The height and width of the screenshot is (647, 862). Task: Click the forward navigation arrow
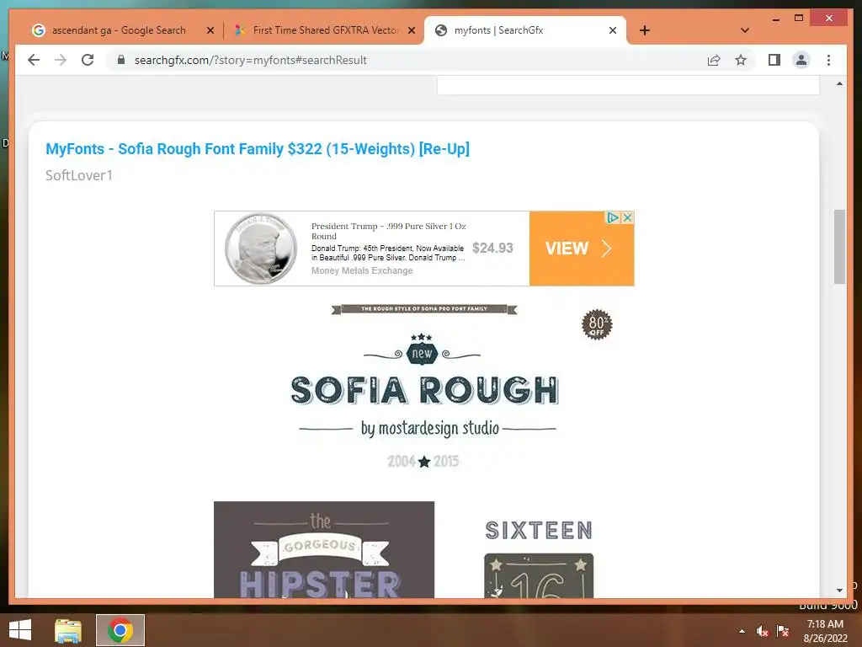[61, 60]
